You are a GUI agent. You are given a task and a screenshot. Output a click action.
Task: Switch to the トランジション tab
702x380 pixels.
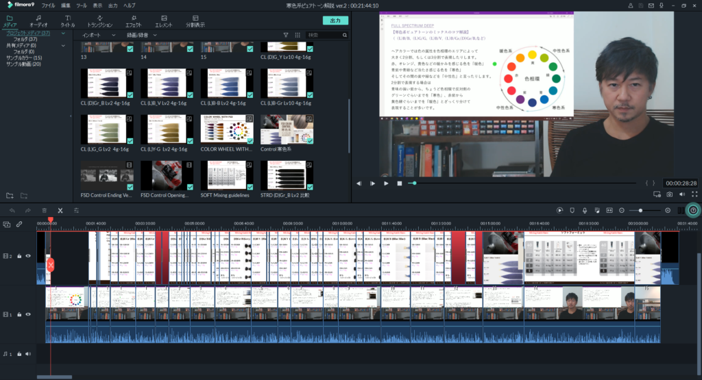click(x=100, y=21)
